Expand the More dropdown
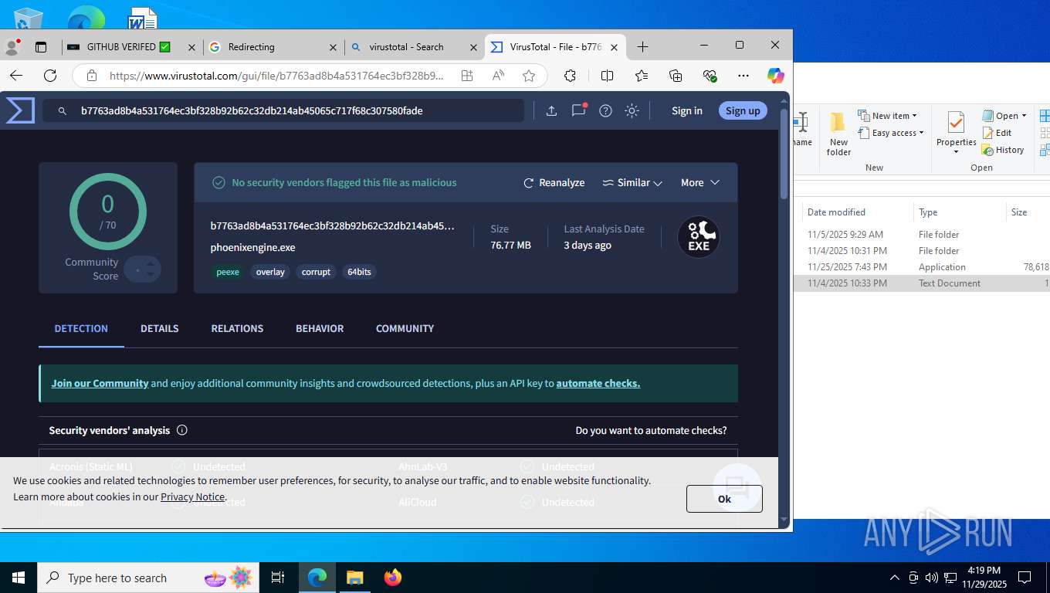1050x593 pixels. pyautogui.click(x=700, y=183)
